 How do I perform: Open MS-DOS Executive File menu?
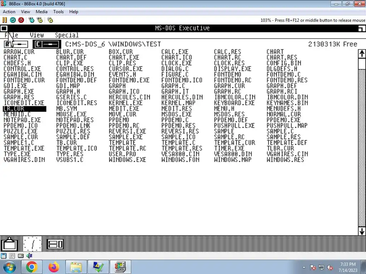(x=11, y=35)
